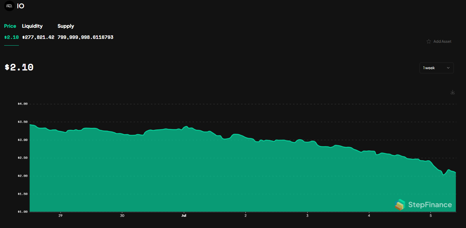Click the StepFinance cube logo icon
The image size is (466, 228).
[x=400, y=205]
